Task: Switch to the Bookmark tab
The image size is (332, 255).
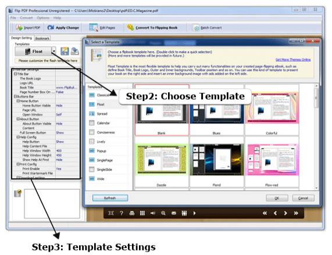Action: (x=42, y=38)
